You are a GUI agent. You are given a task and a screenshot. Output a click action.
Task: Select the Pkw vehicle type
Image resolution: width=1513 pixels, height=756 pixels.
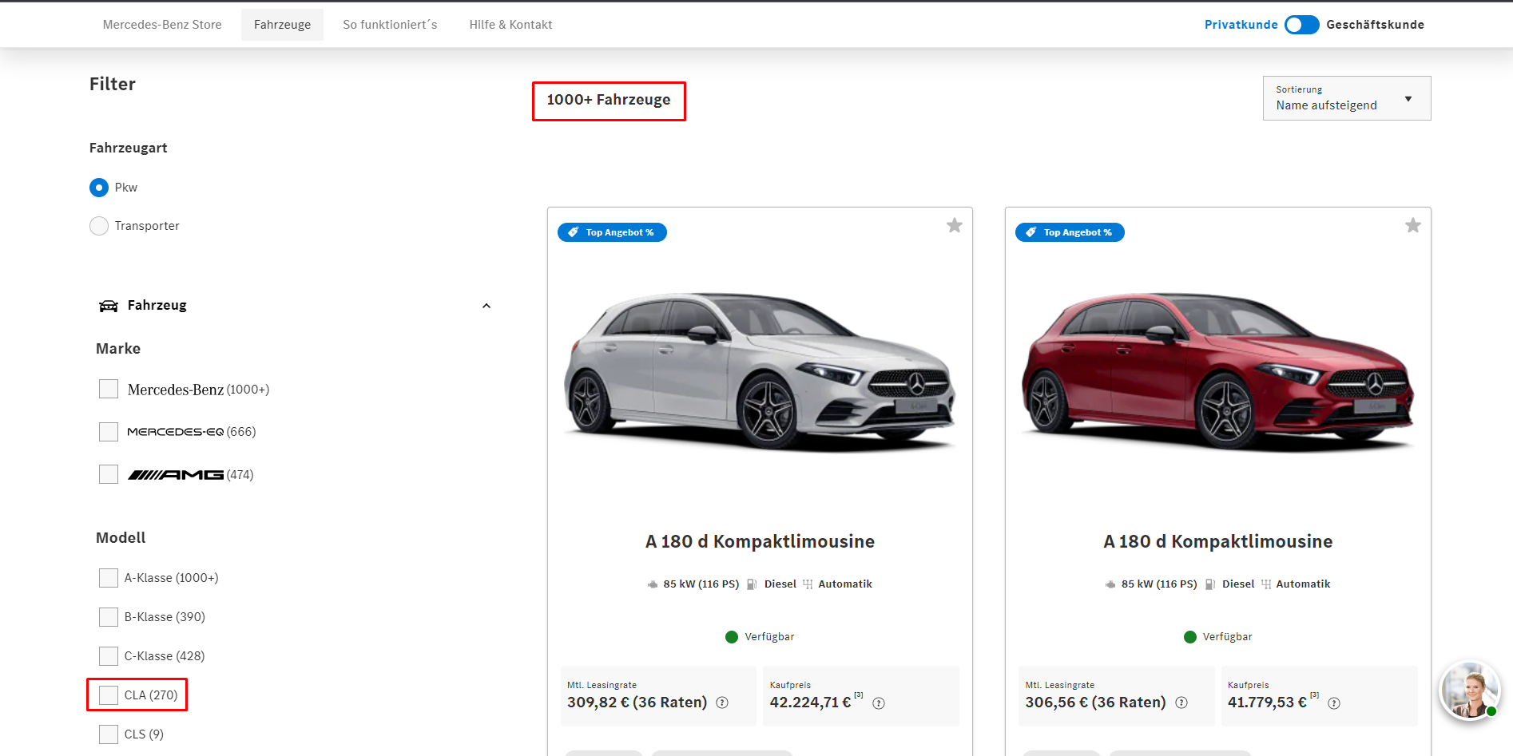(99, 188)
